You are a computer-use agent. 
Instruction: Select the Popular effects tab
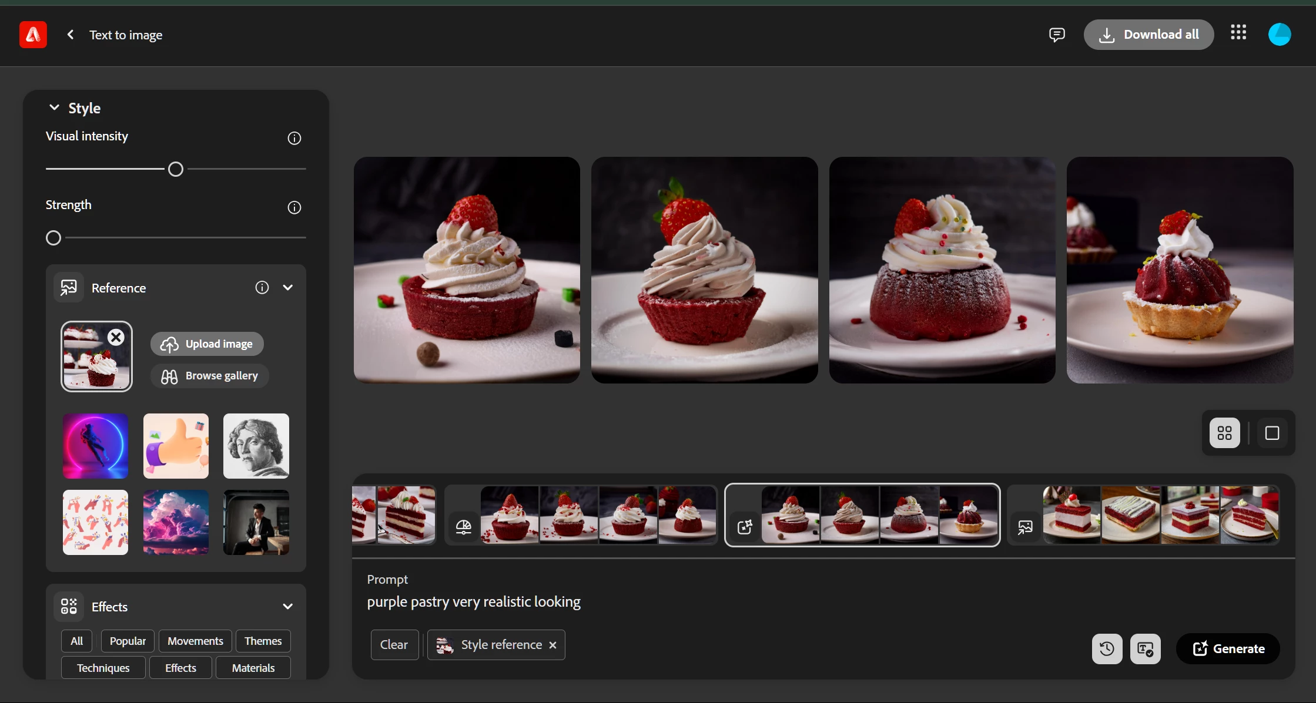tap(128, 641)
